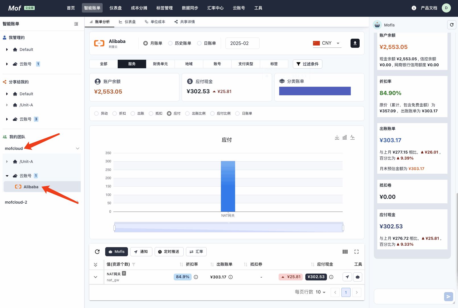The image size is (458, 308).
Task: Send message in Mofis chat
Action: [448, 297]
